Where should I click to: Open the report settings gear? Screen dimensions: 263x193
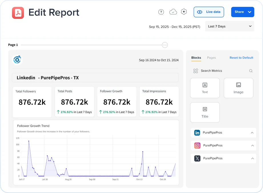tap(184, 12)
